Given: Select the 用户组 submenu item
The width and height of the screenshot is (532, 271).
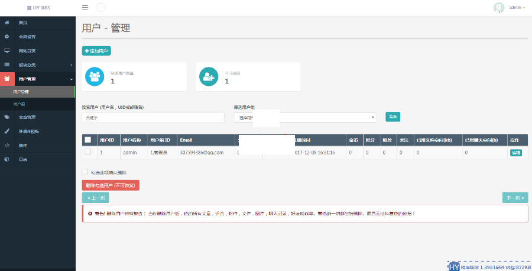Looking at the screenshot, I should 20,104.
